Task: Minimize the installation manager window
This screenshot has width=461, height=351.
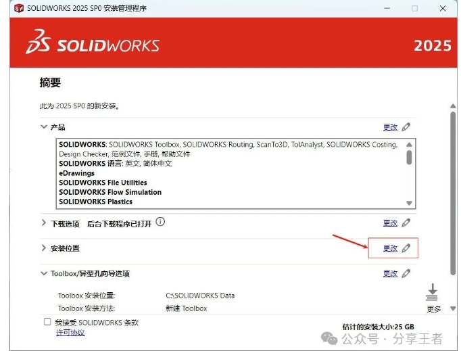Action: click(387, 8)
